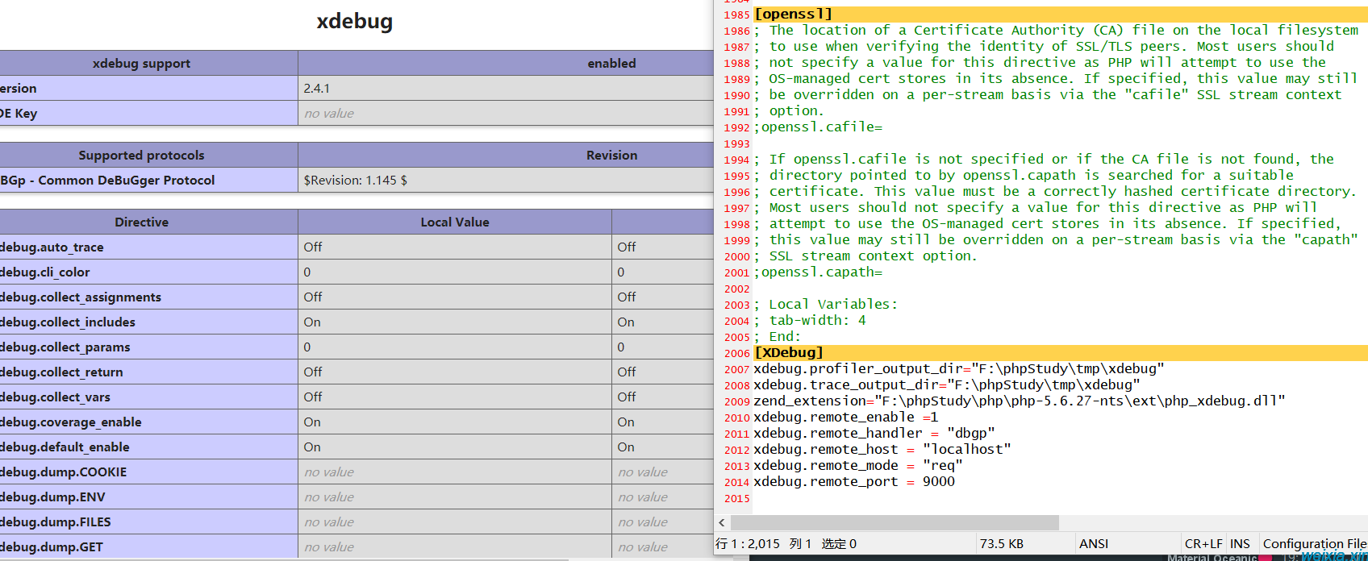Click the xdebug heading on phpinfo page
This screenshot has width=1368, height=561.
(355, 21)
